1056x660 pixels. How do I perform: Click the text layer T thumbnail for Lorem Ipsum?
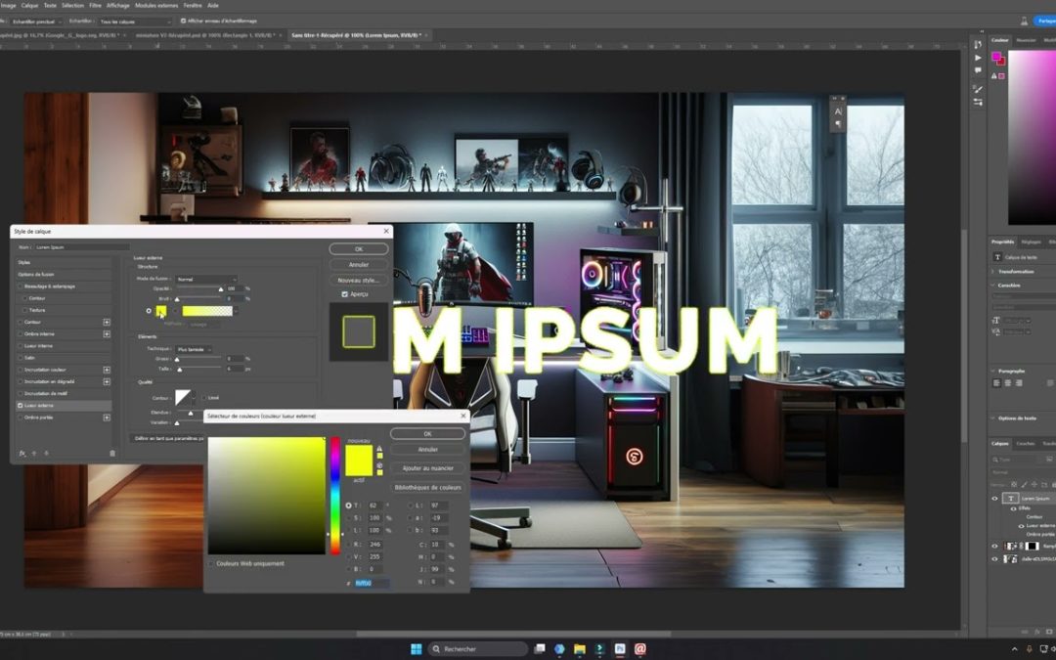coord(1010,499)
